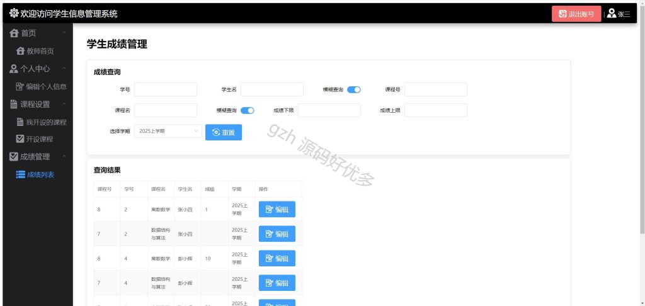Image resolution: width=645 pixels, height=306 pixels.
Task: Click the 退出账号 logout button
Action: point(576,14)
